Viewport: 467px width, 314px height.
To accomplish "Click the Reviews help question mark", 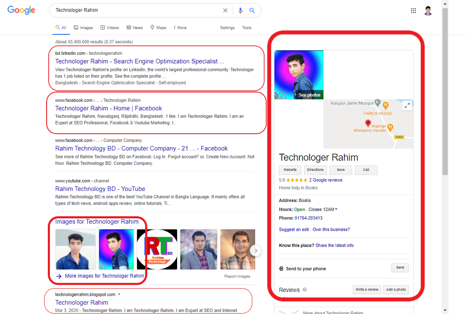I will tap(304, 290).
